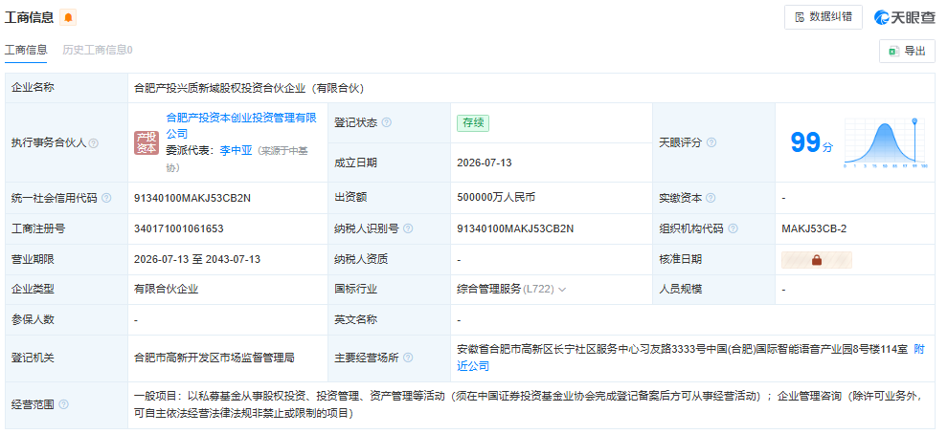Screen dimensions: 948x434
Task: Click help icon beside 天眼评分
Action: click(711, 143)
